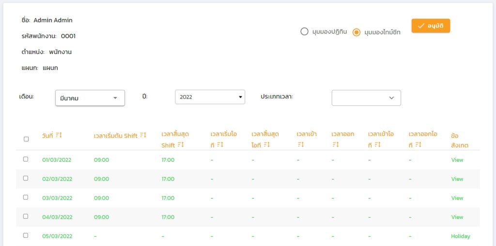Screen dimensions: 496x246
Task: Select the มุมมองปฏิทin calendar view radio
Action: click(304, 31)
